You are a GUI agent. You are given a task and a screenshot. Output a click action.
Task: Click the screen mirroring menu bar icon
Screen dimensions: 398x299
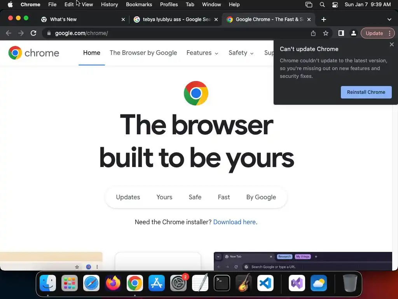tap(309, 5)
